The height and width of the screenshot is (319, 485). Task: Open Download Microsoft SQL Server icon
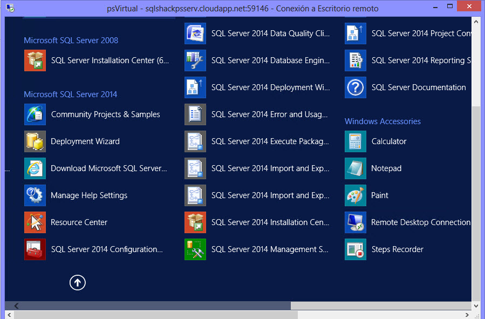[35, 168]
